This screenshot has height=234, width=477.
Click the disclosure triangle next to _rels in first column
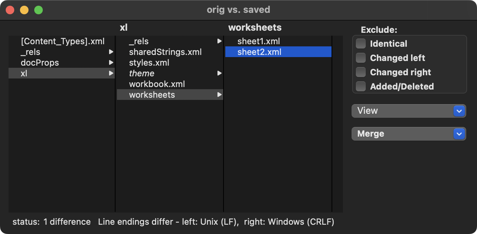(x=112, y=52)
